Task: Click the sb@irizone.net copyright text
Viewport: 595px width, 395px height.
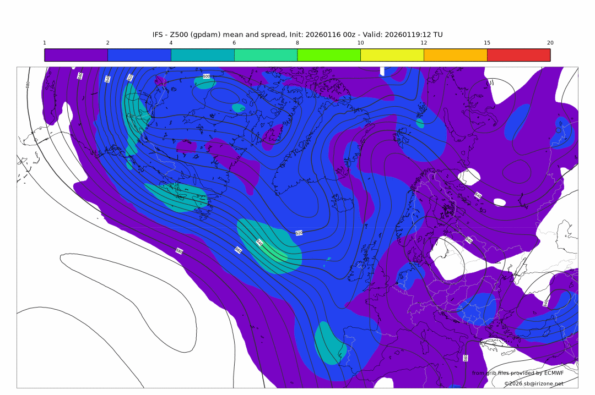Action: coord(533,383)
